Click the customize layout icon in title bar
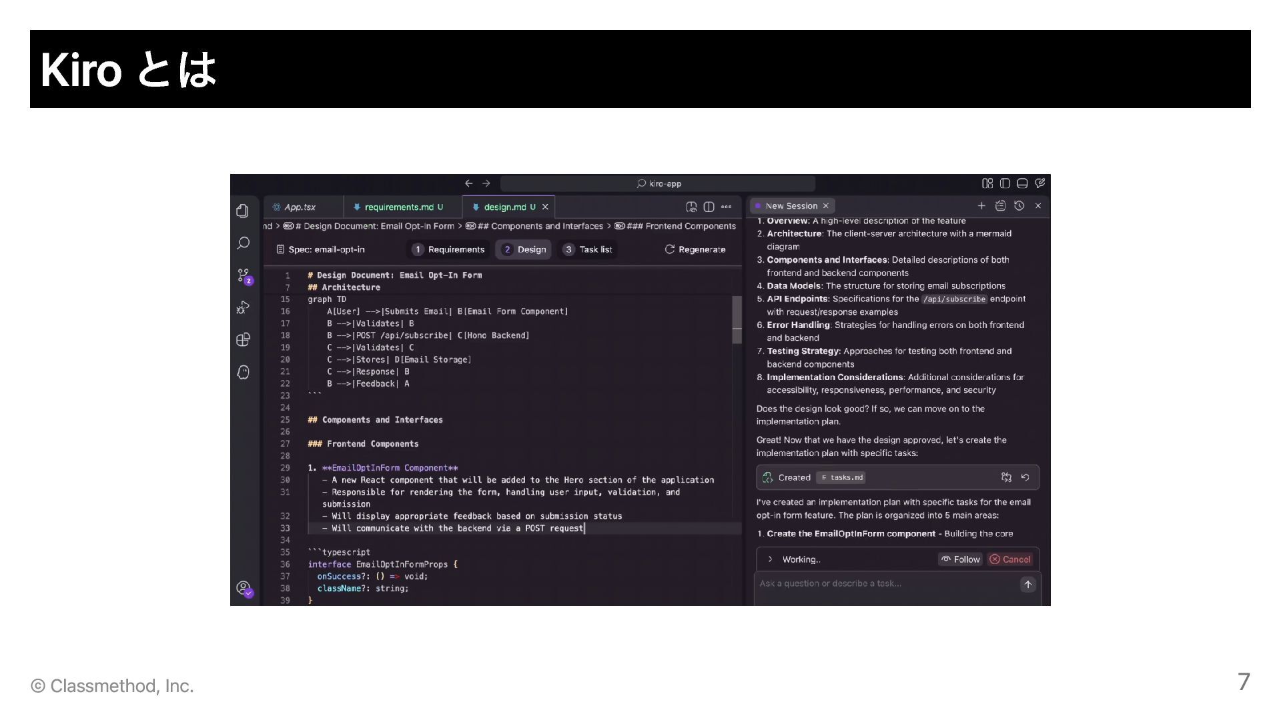This screenshot has height=720, width=1281. (x=987, y=183)
